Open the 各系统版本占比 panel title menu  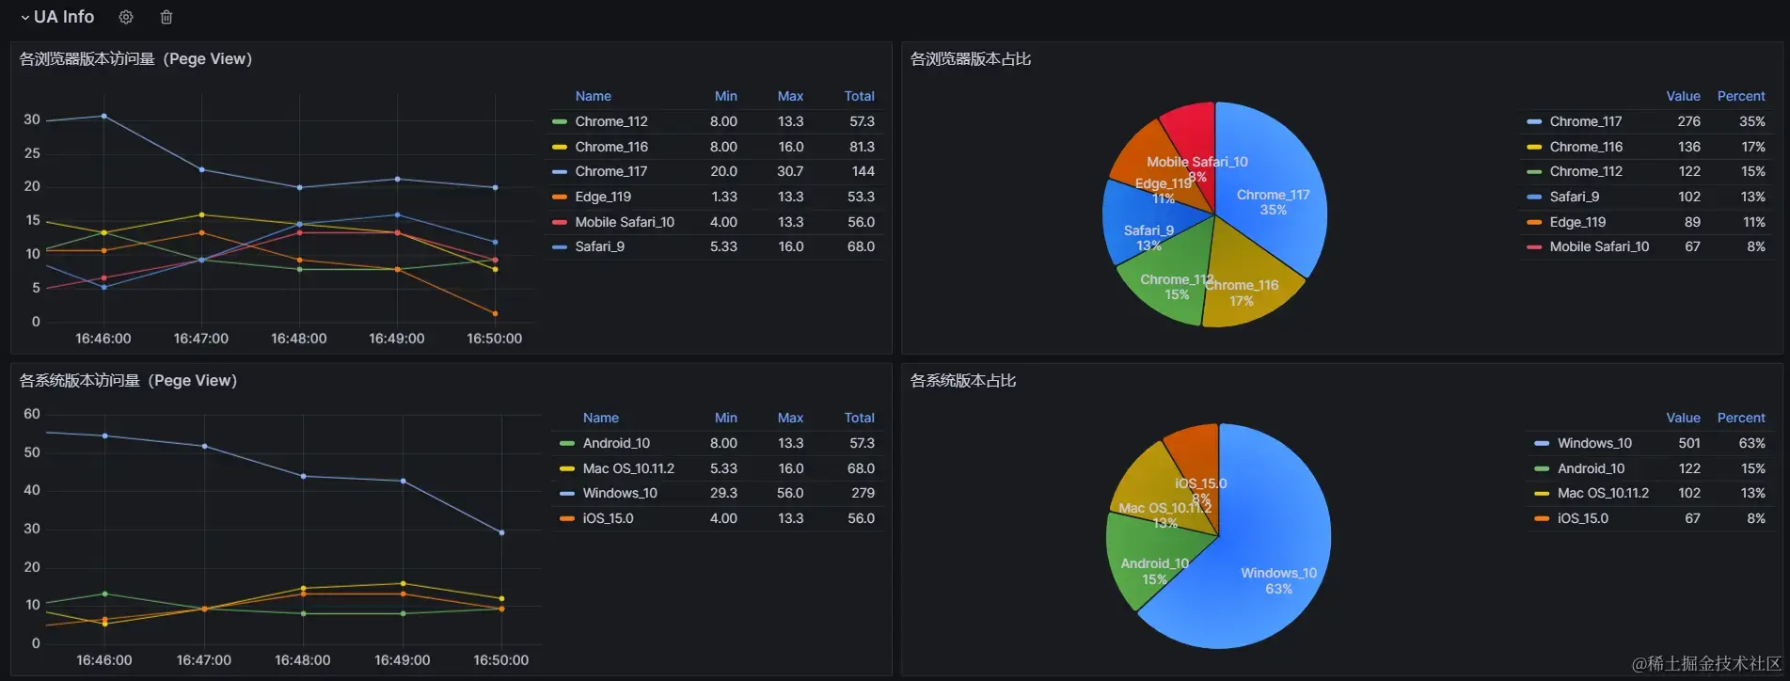coord(962,381)
